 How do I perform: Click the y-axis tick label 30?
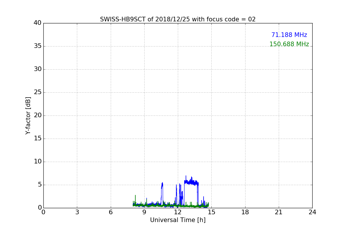[38, 69]
